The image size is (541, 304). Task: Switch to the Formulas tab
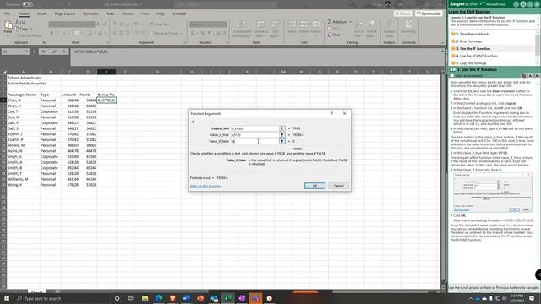point(90,14)
